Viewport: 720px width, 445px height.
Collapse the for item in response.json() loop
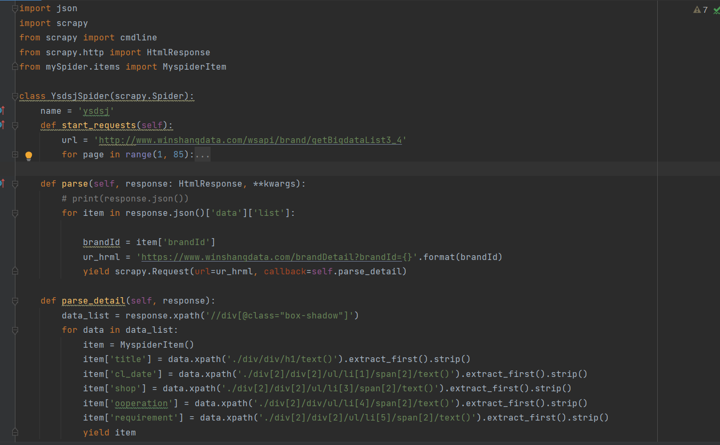tap(15, 213)
